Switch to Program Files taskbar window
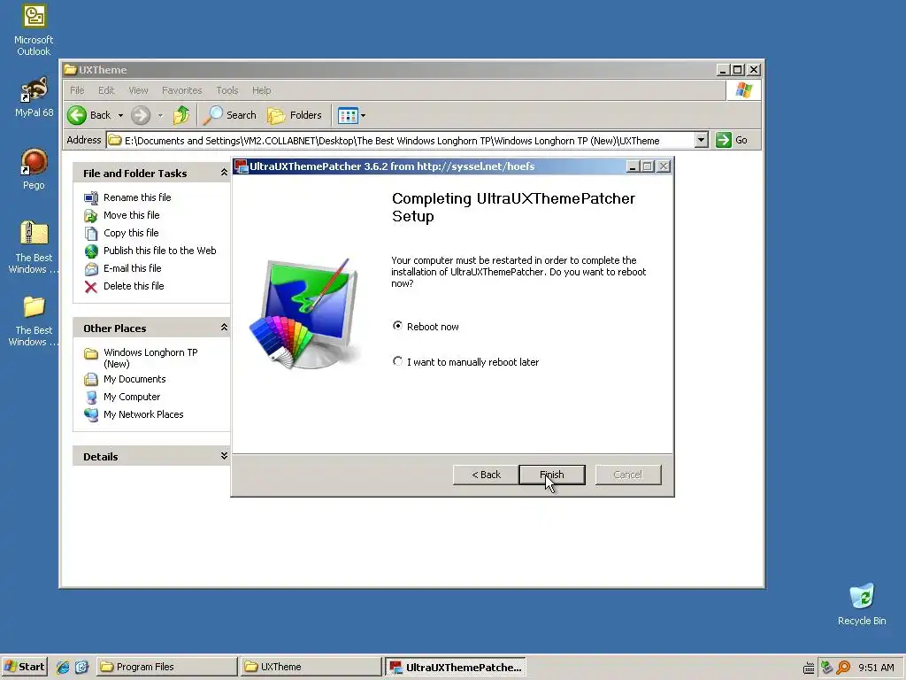Screen dimensions: 906x680 click(x=166, y=667)
